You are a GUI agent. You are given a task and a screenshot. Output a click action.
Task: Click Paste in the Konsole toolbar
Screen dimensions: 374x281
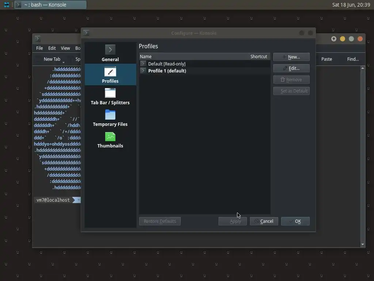(327, 59)
